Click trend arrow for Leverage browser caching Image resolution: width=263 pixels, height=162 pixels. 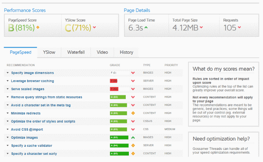pos(133,81)
